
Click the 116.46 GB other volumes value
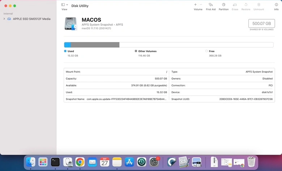click(144, 56)
